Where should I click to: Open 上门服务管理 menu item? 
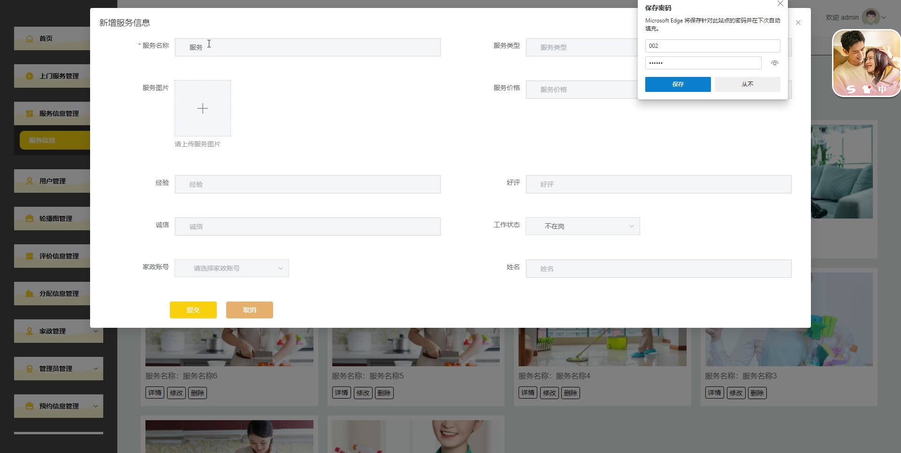tap(52, 76)
